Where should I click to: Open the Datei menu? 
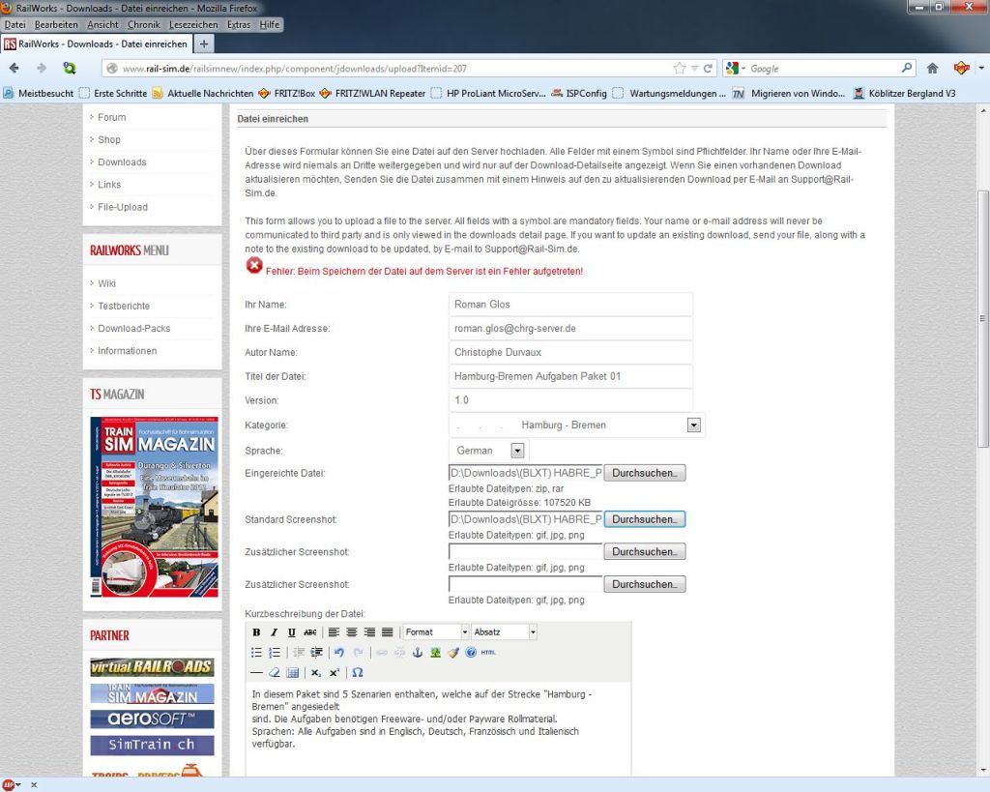[15, 24]
